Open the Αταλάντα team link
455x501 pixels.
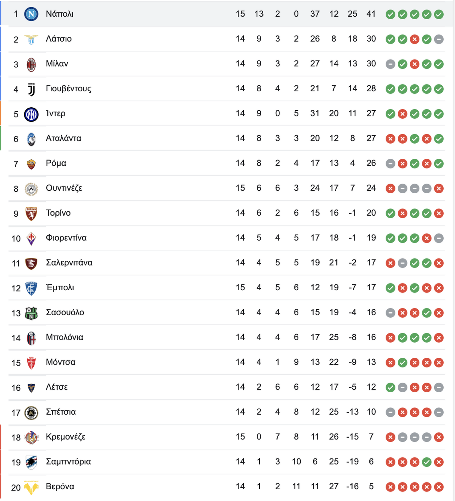point(64,138)
